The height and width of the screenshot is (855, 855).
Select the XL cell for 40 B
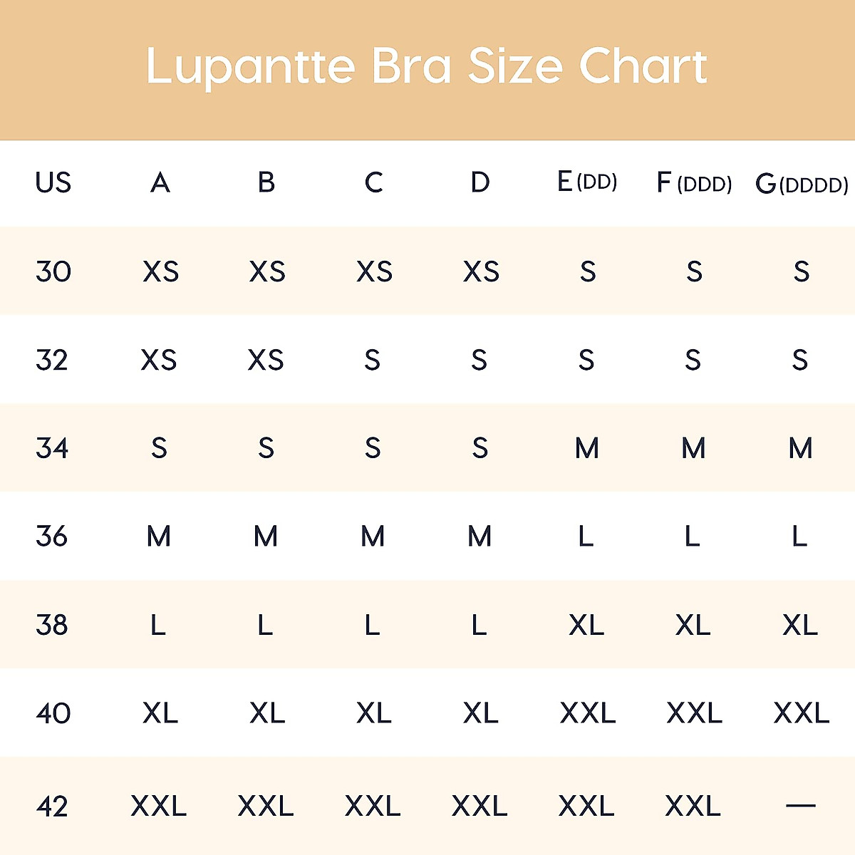pos(267,712)
